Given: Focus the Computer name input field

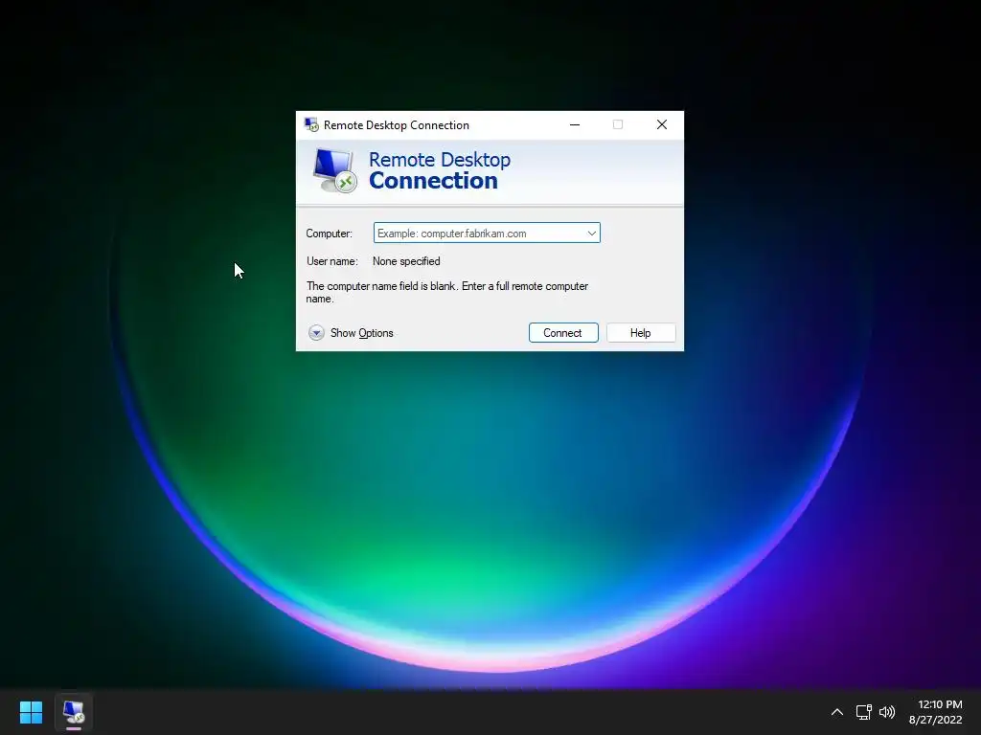Looking at the screenshot, I should point(487,234).
